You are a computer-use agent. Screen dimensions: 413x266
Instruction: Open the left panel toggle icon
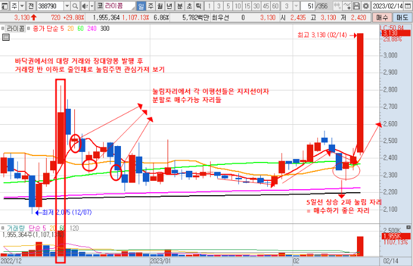pos(5,6)
